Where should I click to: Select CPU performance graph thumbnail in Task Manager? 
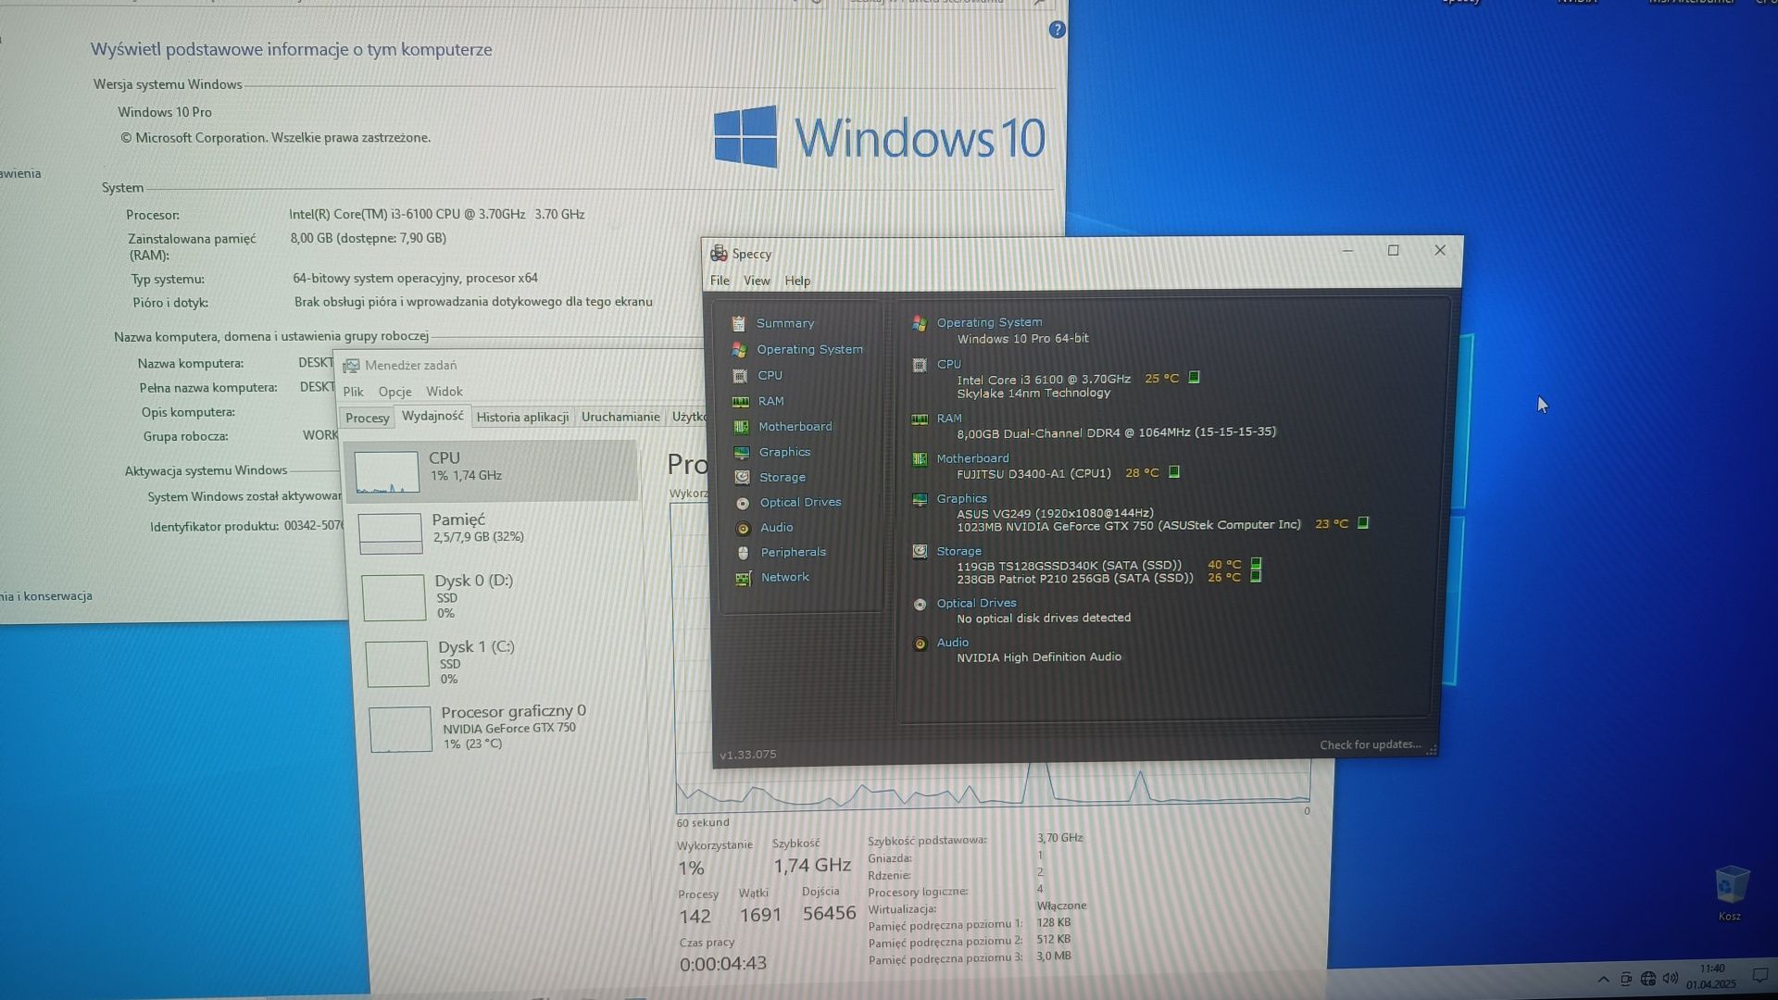coord(386,472)
